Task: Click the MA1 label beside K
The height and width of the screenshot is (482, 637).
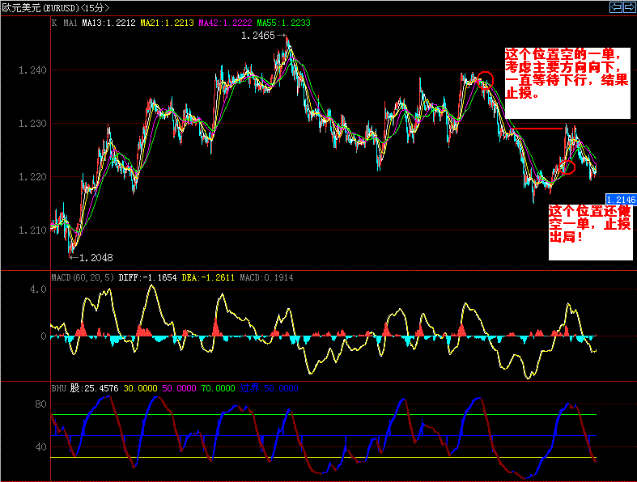Action: [70, 23]
